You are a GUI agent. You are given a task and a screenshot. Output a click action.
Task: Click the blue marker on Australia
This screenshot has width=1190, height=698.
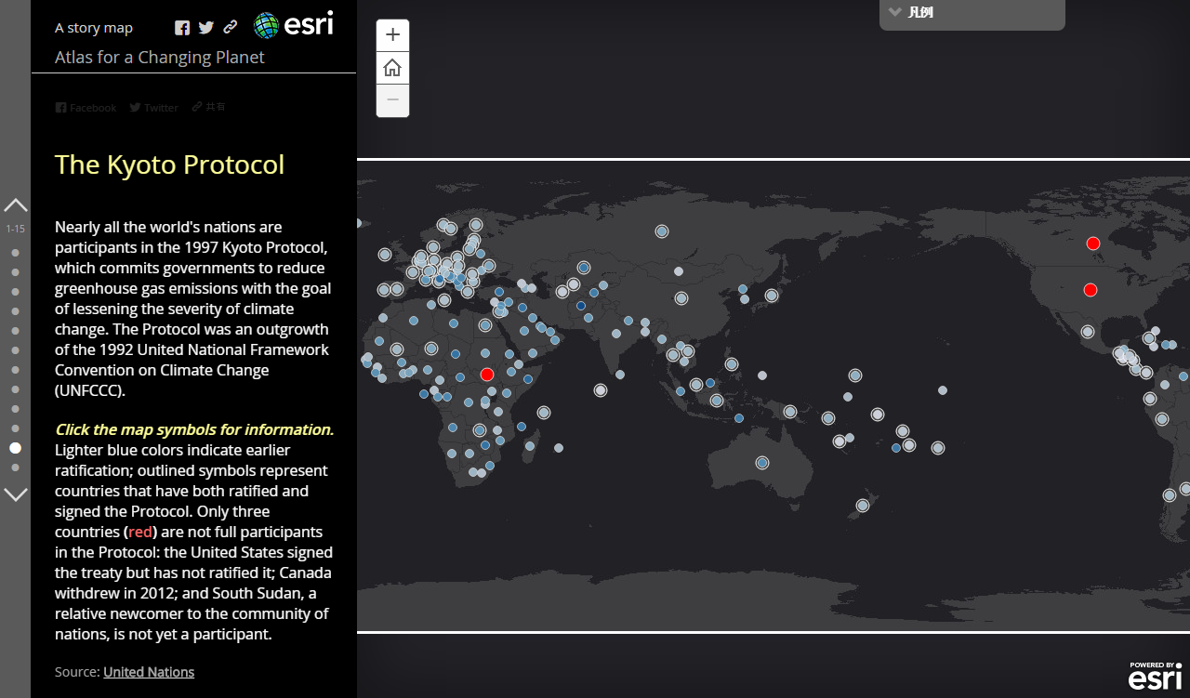(x=762, y=462)
